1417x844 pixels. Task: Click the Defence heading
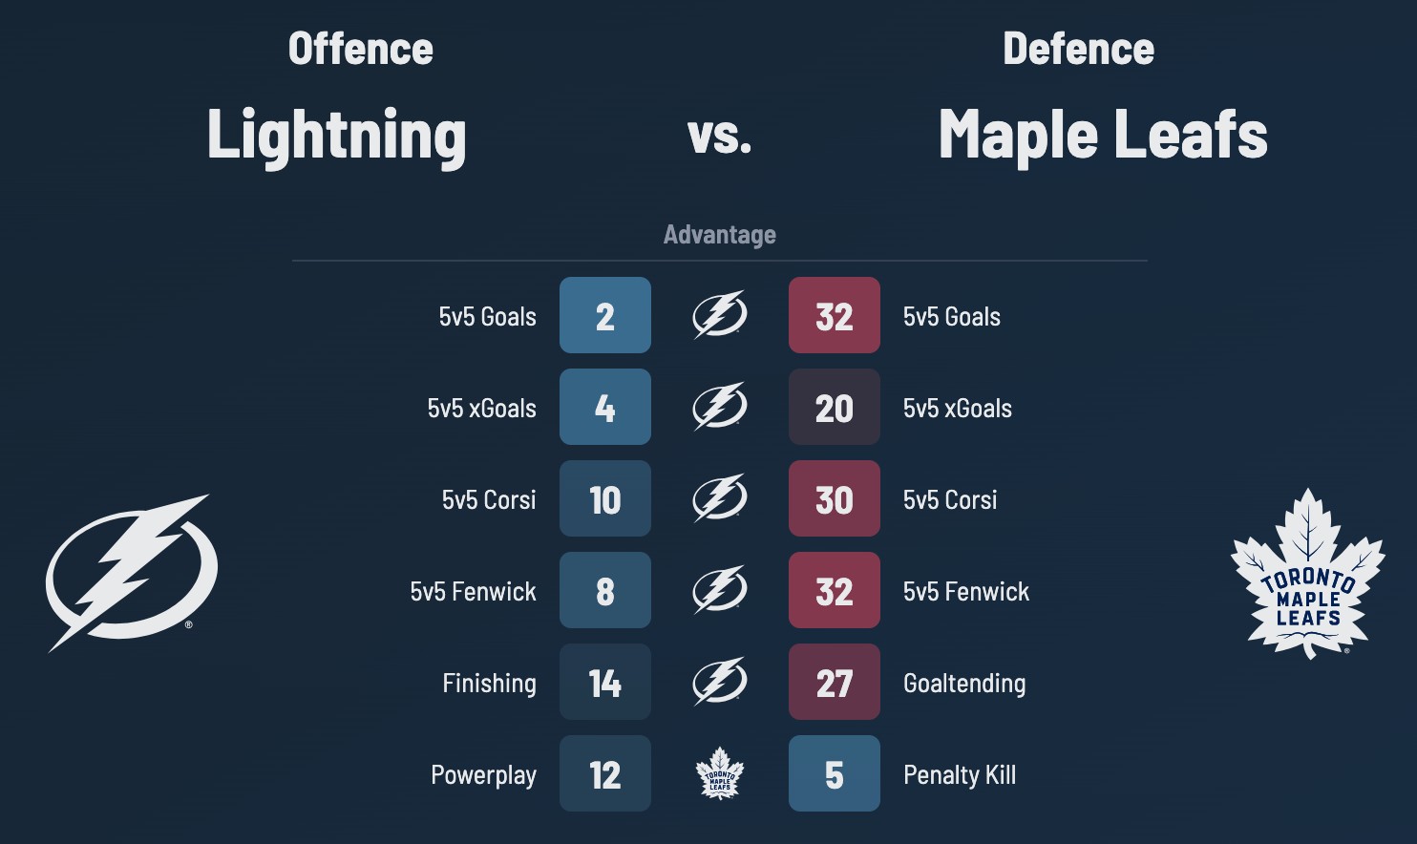(x=1078, y=50)
